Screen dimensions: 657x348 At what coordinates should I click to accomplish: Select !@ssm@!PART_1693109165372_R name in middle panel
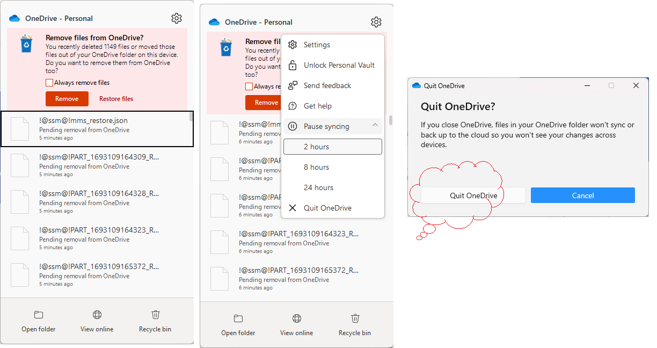coord(298,270)
